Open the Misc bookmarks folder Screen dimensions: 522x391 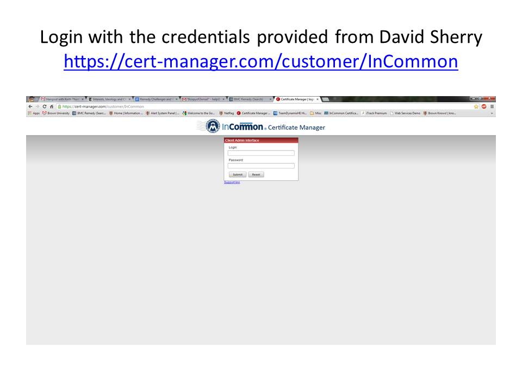coord(315,113)
